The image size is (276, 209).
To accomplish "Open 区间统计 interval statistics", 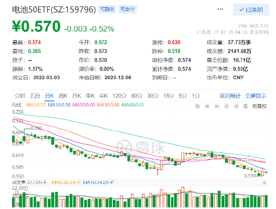I will coord(230,96).
